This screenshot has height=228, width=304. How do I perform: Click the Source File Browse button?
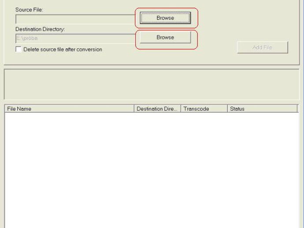tap(165, 18)
